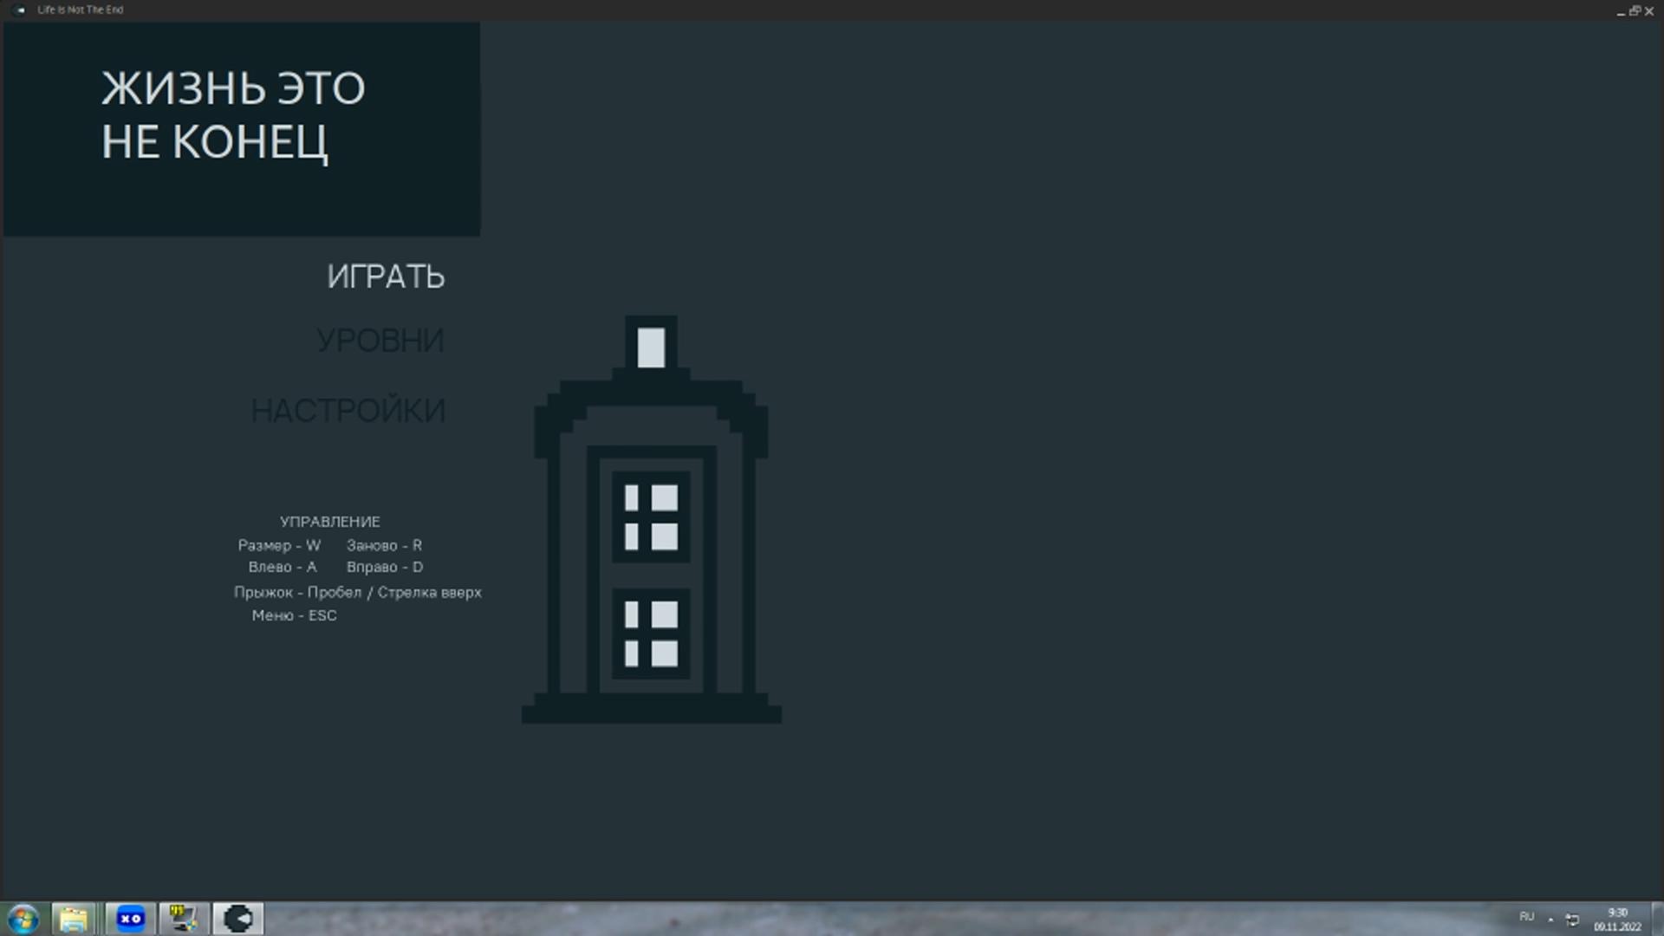Viewport: 1664px width, 936px height.
Task: Launch the blue XO app on the taskbar
Action: (x=131, y=919)
